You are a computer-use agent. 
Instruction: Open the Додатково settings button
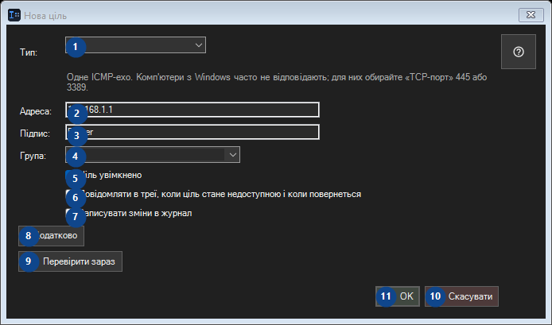[52, 236]
